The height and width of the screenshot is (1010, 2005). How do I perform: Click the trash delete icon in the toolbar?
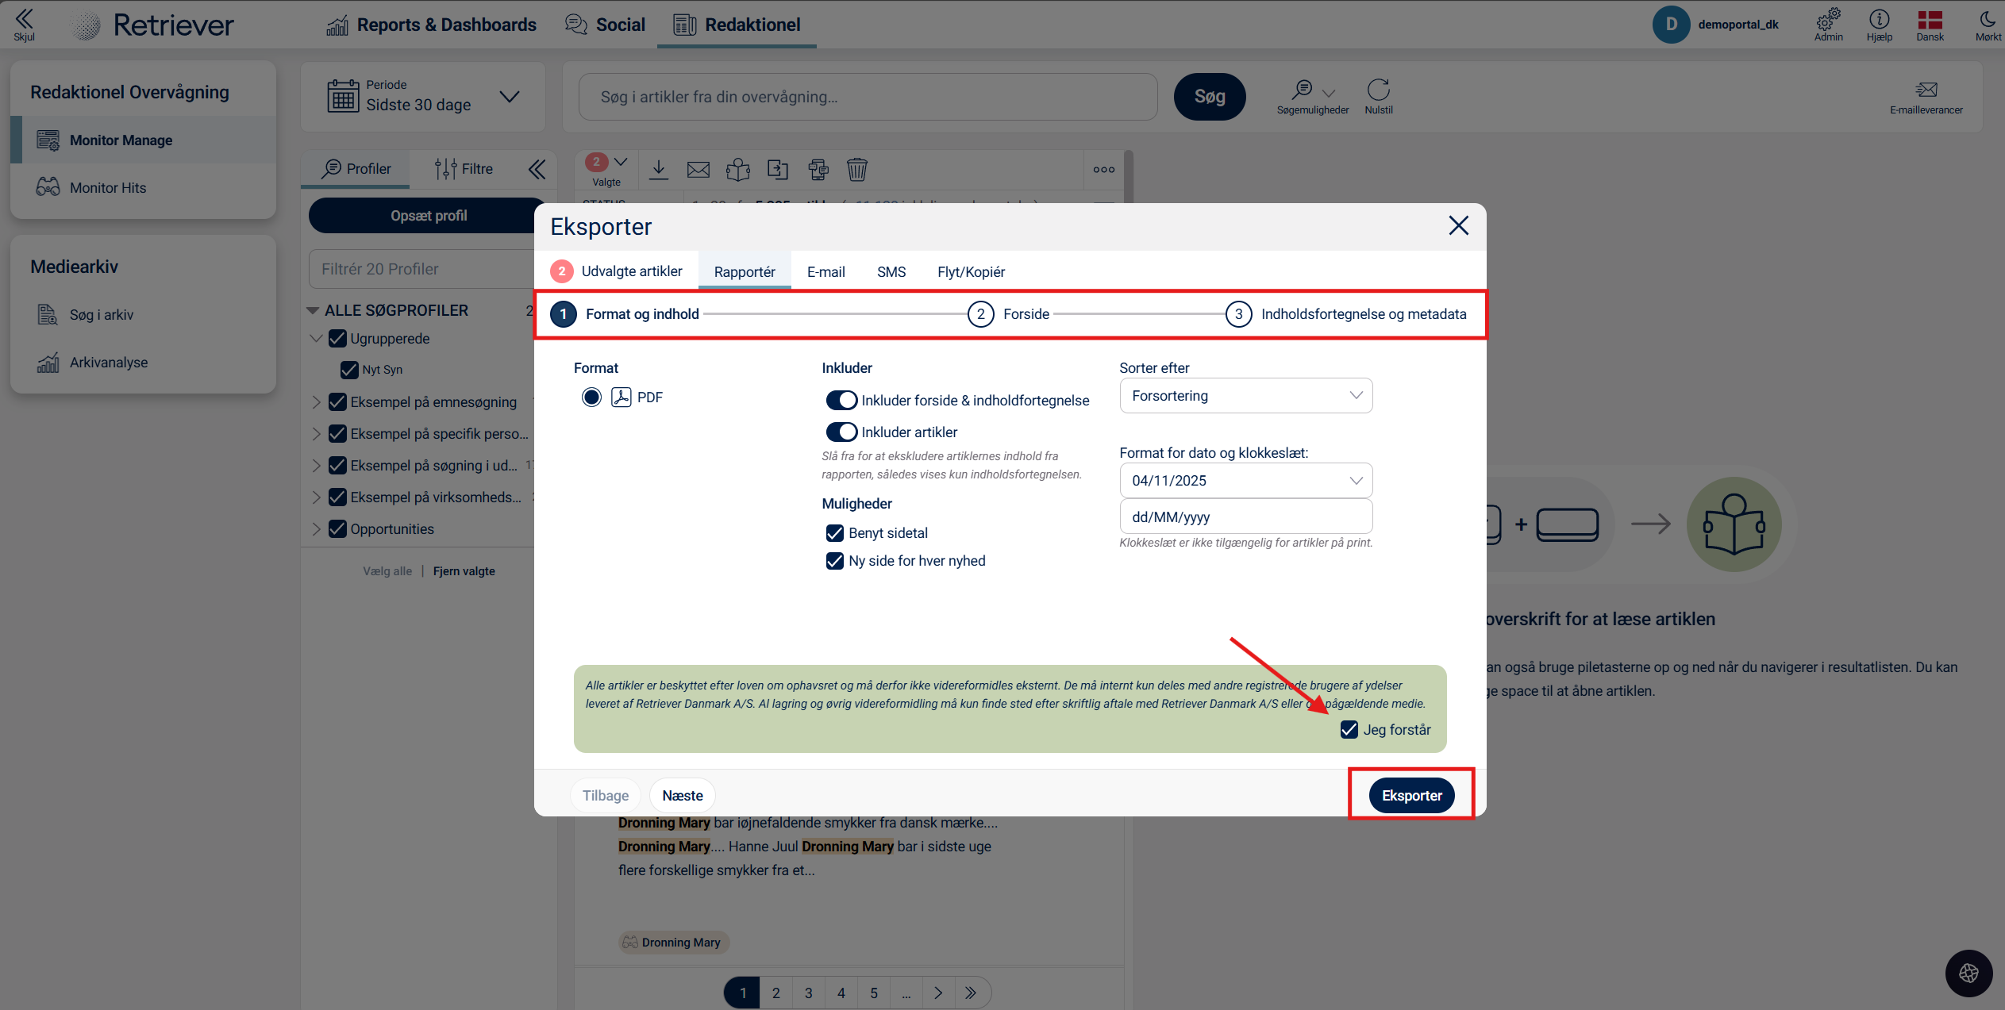856,169
